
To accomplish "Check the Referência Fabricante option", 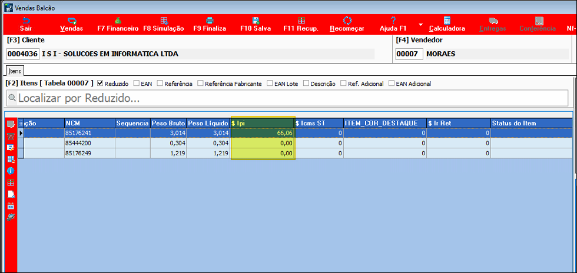I will 201,84.
